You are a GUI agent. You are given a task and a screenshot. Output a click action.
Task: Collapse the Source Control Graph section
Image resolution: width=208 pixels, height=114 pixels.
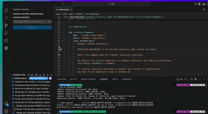(19, 75)
